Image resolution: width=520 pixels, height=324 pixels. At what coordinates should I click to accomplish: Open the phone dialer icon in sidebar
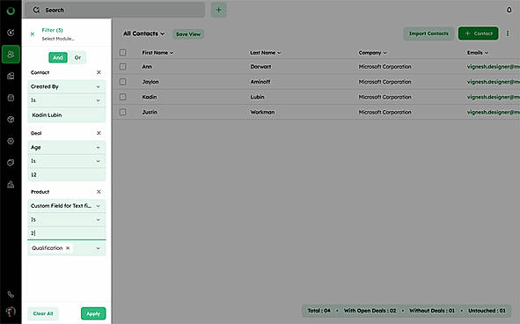tap(11, 294)
